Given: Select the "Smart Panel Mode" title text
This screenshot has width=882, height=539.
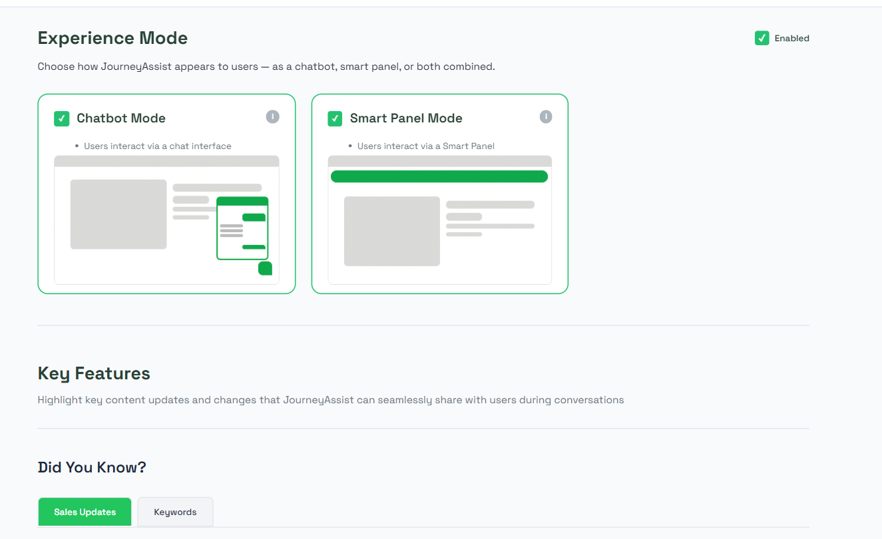Looking at the screenshot, I should 406,118.
